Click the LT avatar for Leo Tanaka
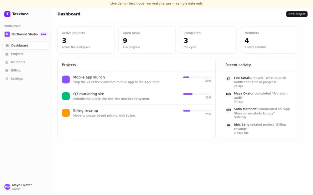The image size is (313, 195). (228, 79)
